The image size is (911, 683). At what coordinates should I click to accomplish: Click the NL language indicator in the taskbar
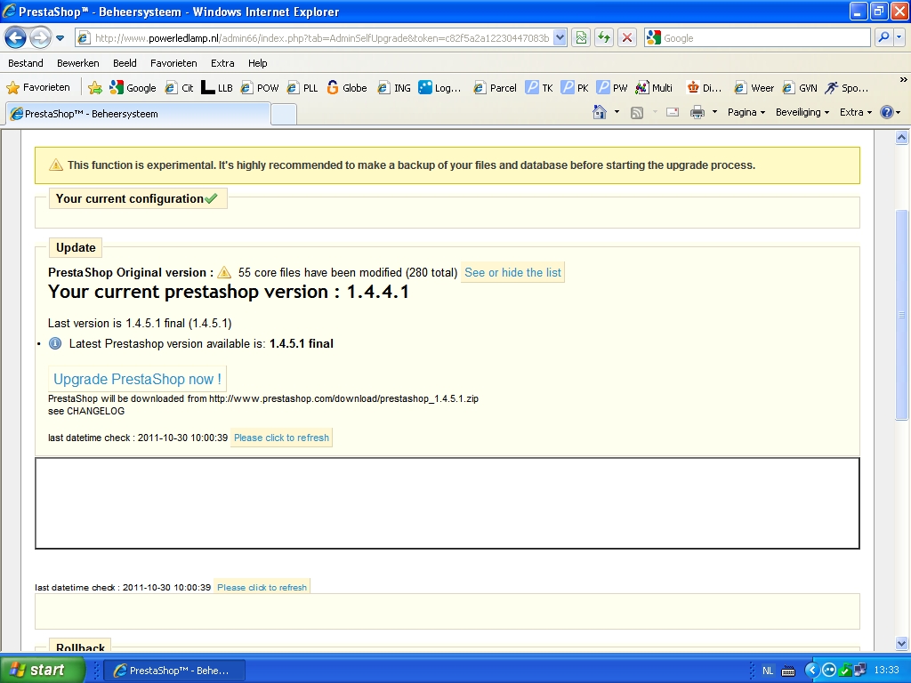[x=768, y=671]
